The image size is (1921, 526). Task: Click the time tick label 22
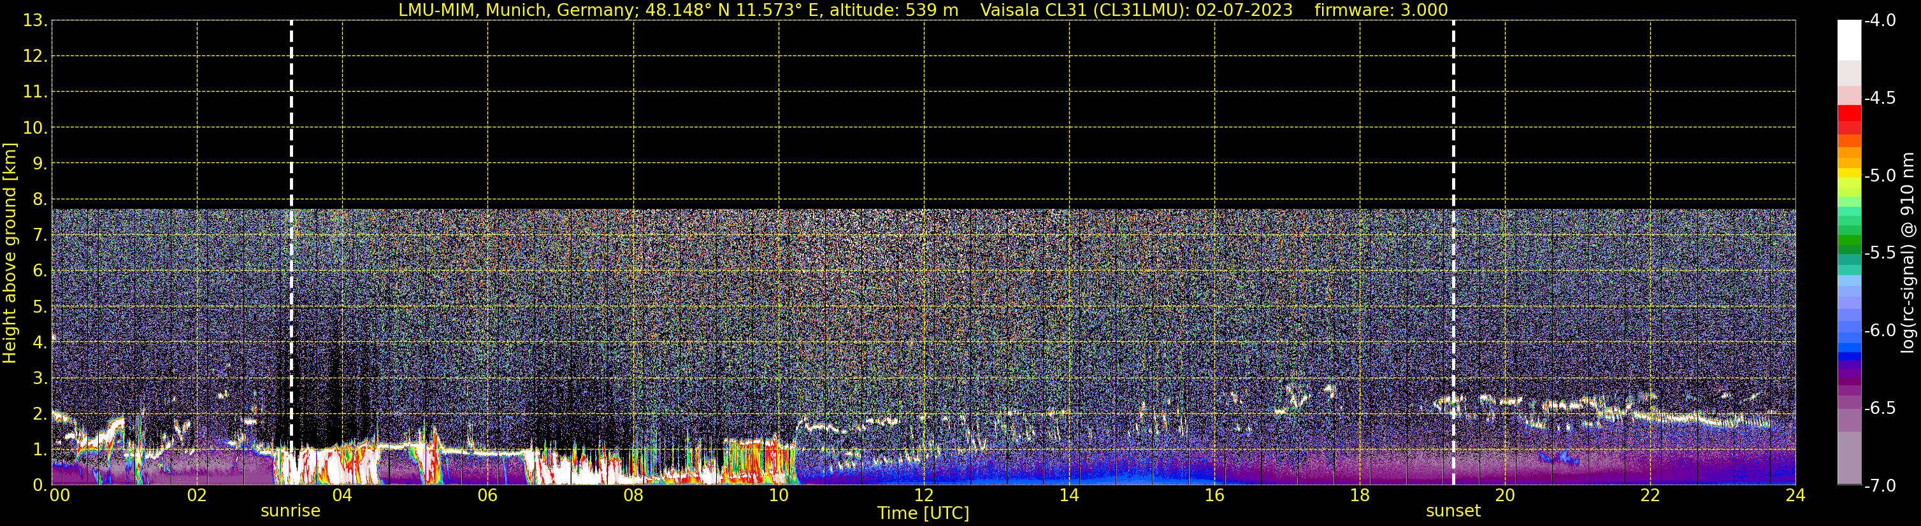[1650, 496]
